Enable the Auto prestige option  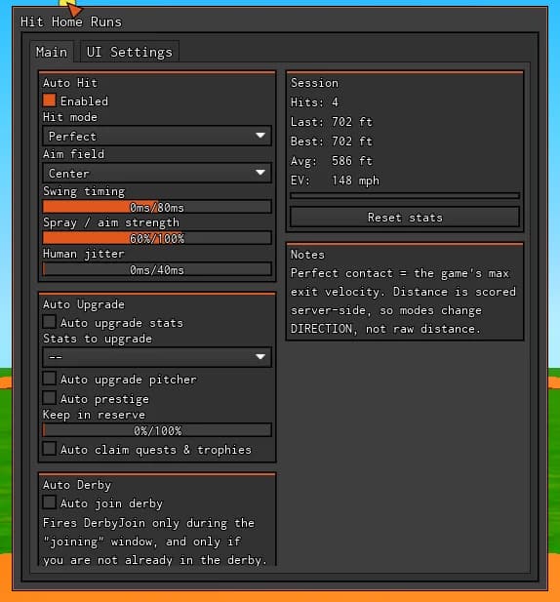(49, 398)
